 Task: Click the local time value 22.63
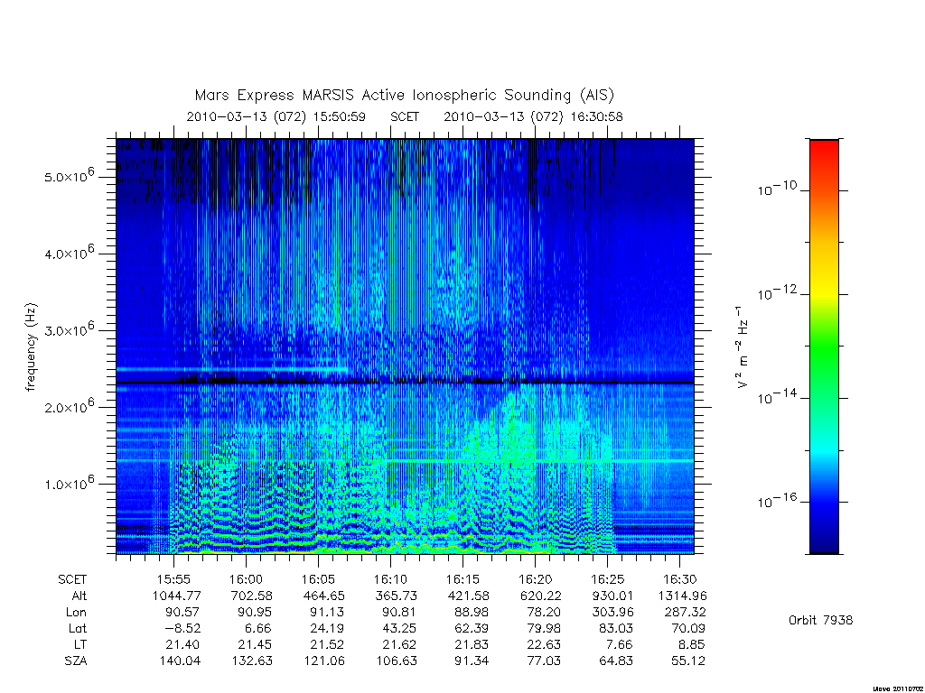pyautogui.click(x=544, y=644)
